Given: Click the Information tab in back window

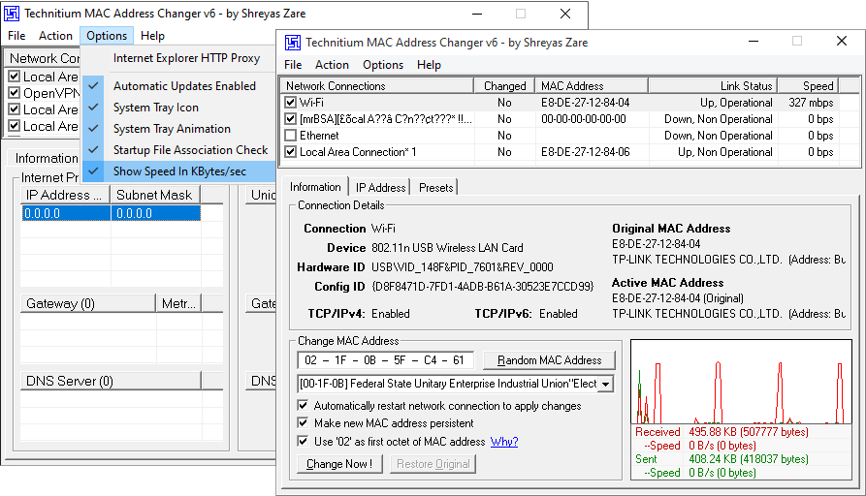Looking at the screenshot, I should (47, 158).
